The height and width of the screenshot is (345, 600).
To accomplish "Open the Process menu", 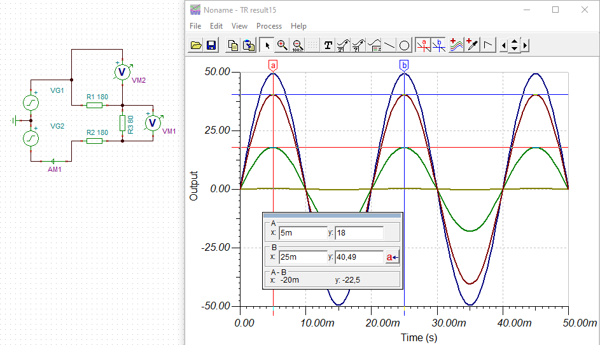I will (x=269, y=26).
